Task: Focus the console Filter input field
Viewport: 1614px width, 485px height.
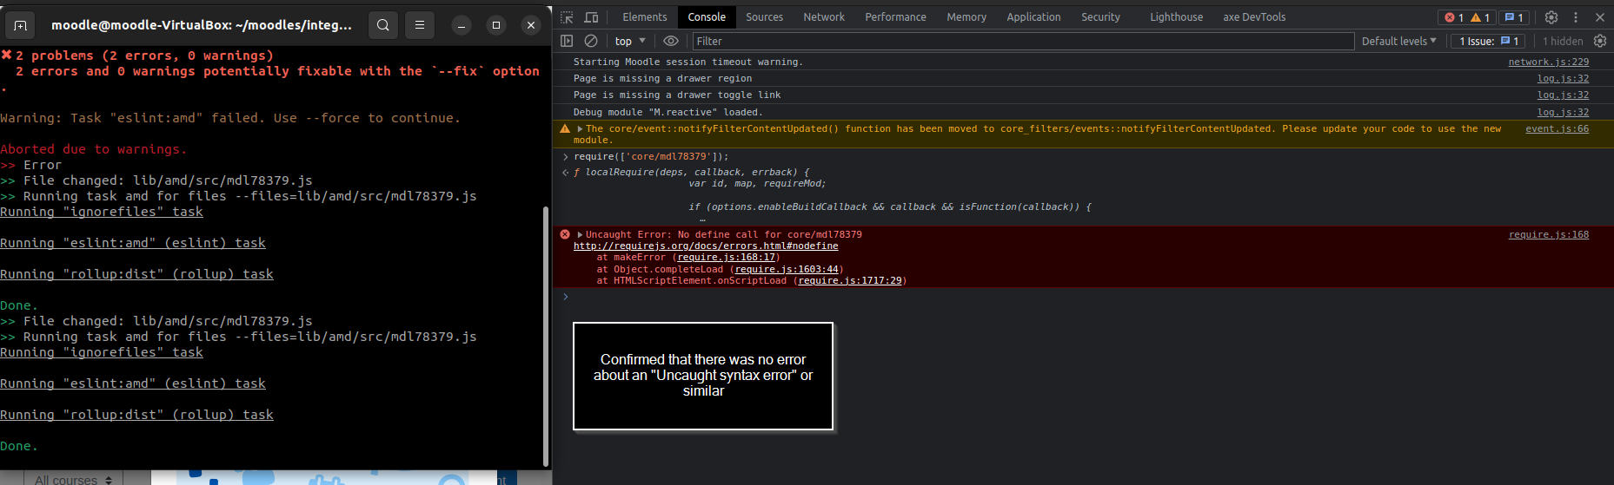Action: 1023,41
